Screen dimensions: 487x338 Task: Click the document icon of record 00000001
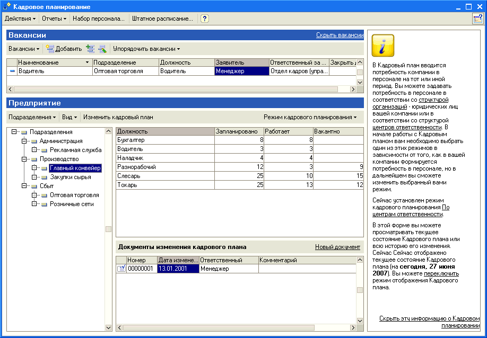tap(121, 269)
